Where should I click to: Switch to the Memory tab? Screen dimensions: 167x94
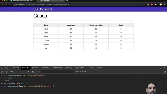(x=69, y=68)
